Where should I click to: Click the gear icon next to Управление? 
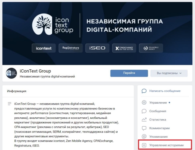coord(144,103)
